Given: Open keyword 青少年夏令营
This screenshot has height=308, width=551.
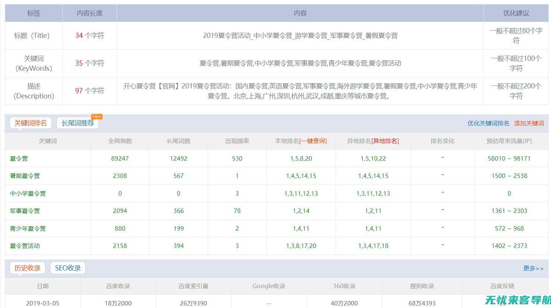Looking at the screenshot, I should (x=28, y=228).
